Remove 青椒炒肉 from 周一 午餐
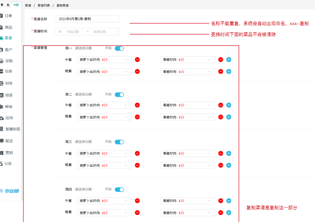 coord(221,60)
